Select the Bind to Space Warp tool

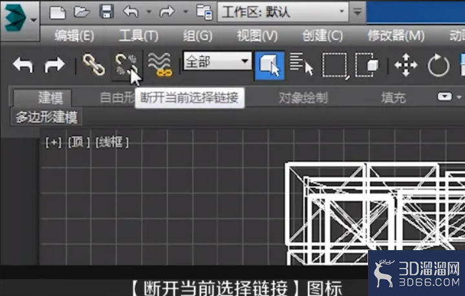160,64
